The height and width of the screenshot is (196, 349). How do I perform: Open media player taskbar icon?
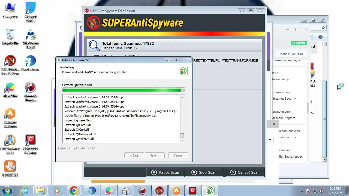pos(57,191)
